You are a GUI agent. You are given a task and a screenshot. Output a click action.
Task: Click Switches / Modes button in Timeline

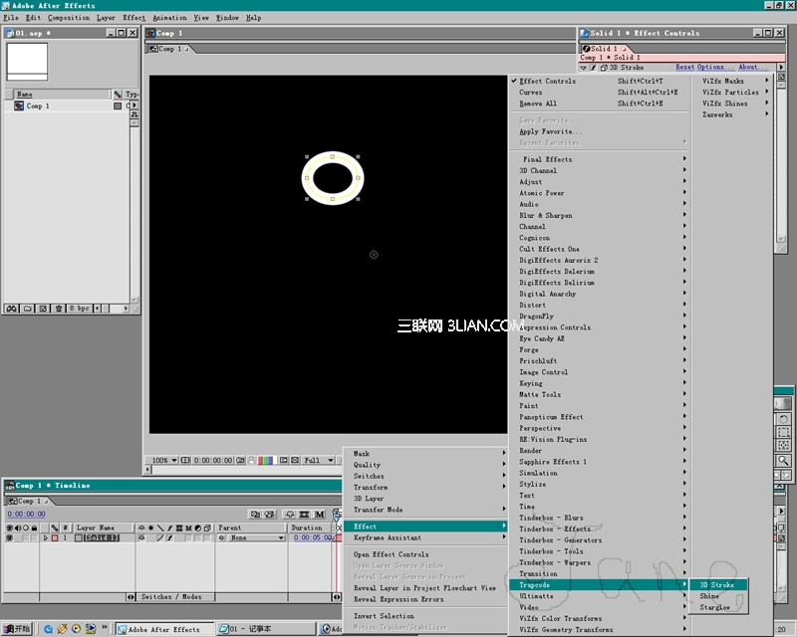(x=169, y=597)
